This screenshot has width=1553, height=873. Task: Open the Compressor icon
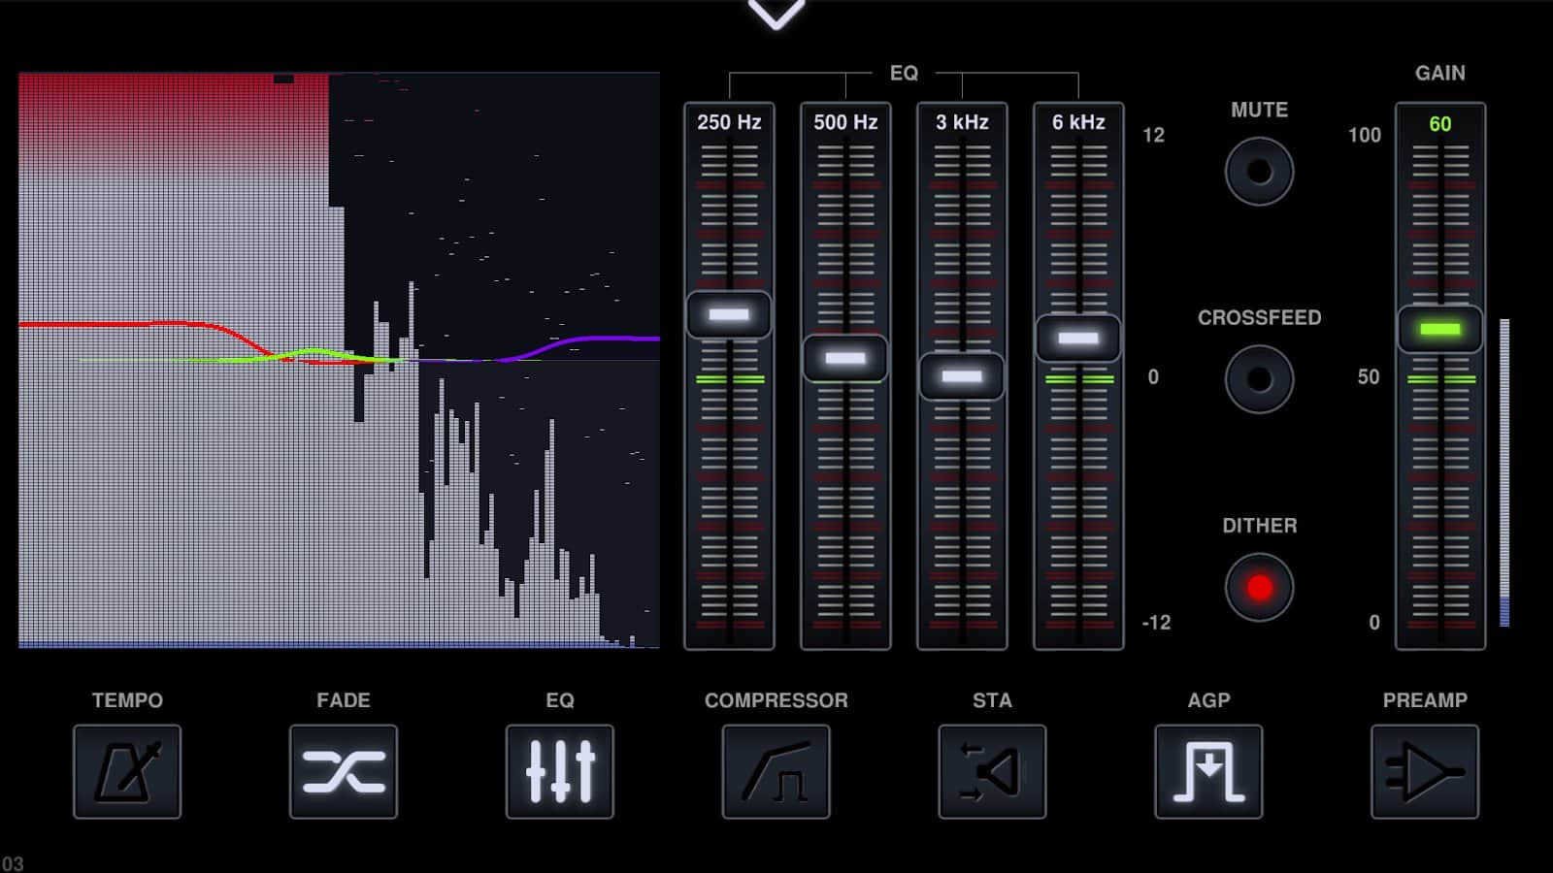tap(776, 771)
